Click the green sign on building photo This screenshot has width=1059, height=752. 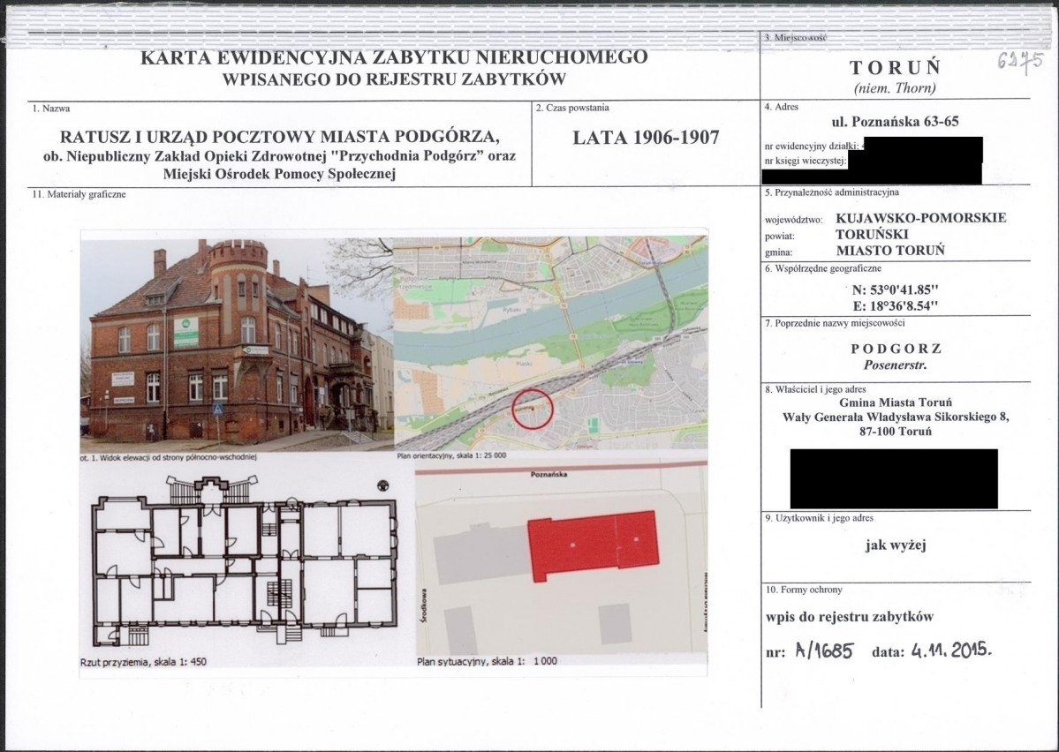pyautogui.click(x=185, y=332)
